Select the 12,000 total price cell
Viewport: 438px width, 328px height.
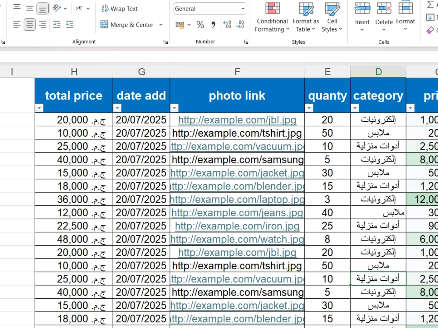(x=74, y=213)
